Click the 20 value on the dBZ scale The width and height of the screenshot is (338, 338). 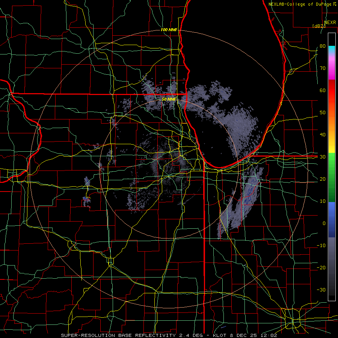click(323, 179)
